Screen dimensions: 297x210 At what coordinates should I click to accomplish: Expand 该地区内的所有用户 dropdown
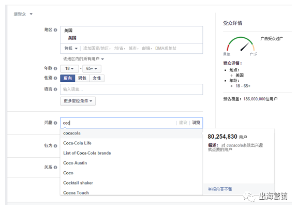coord(83,59)
